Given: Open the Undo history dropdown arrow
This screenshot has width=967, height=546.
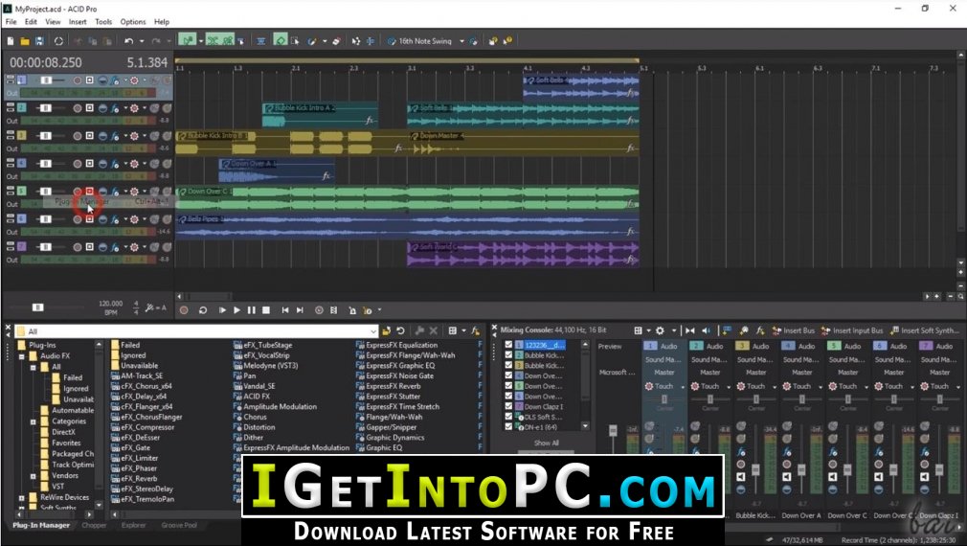Looking at the screenshot, I should [x=142, y=41].
